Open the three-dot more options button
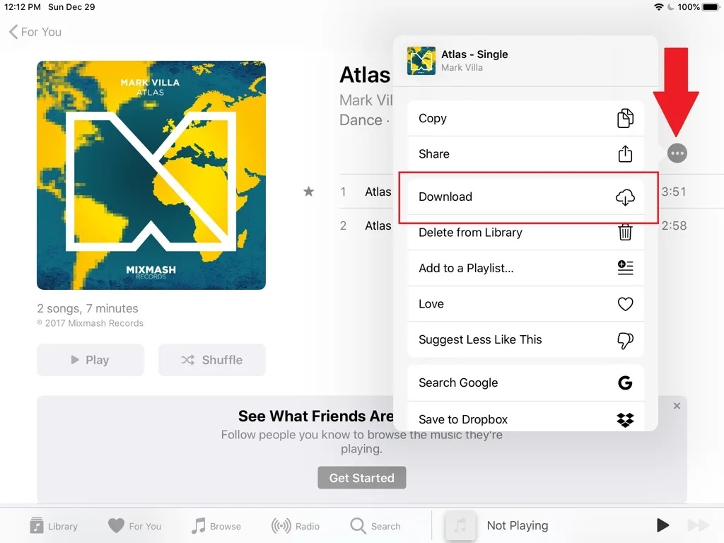The image size is (724, 543). [x=677, y=153]
